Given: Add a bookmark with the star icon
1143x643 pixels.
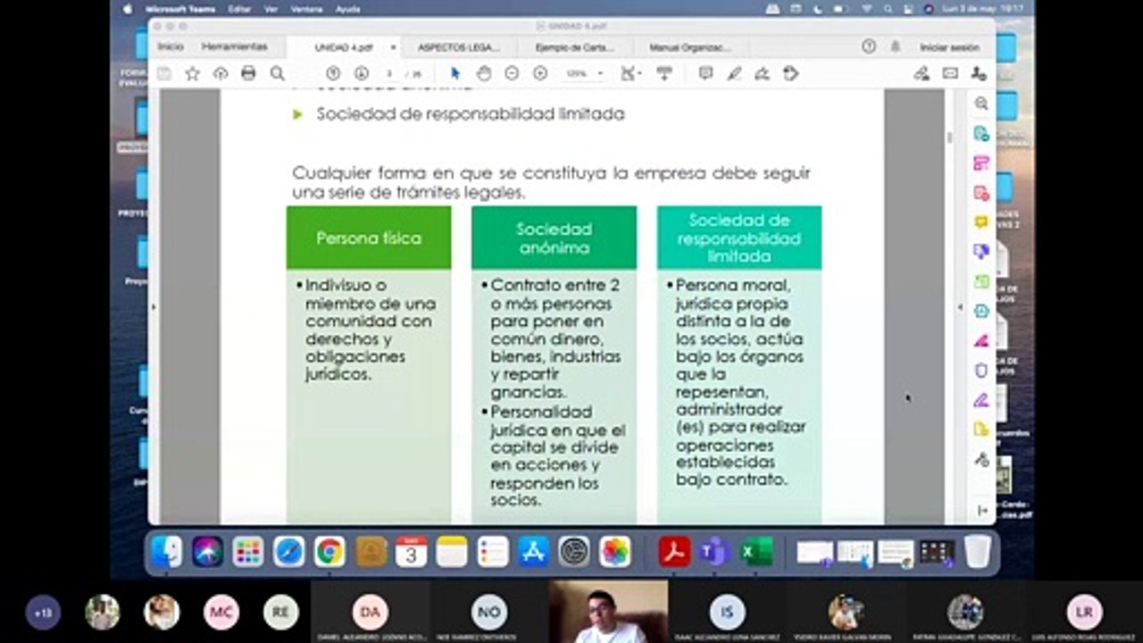Looking at the screenshot, I should point(192,74).
